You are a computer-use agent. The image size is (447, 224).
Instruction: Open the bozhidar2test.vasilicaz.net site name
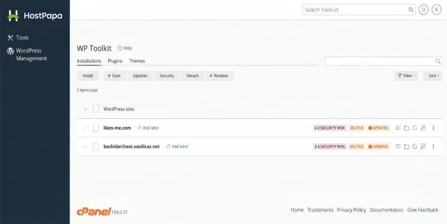pos(132,147)
